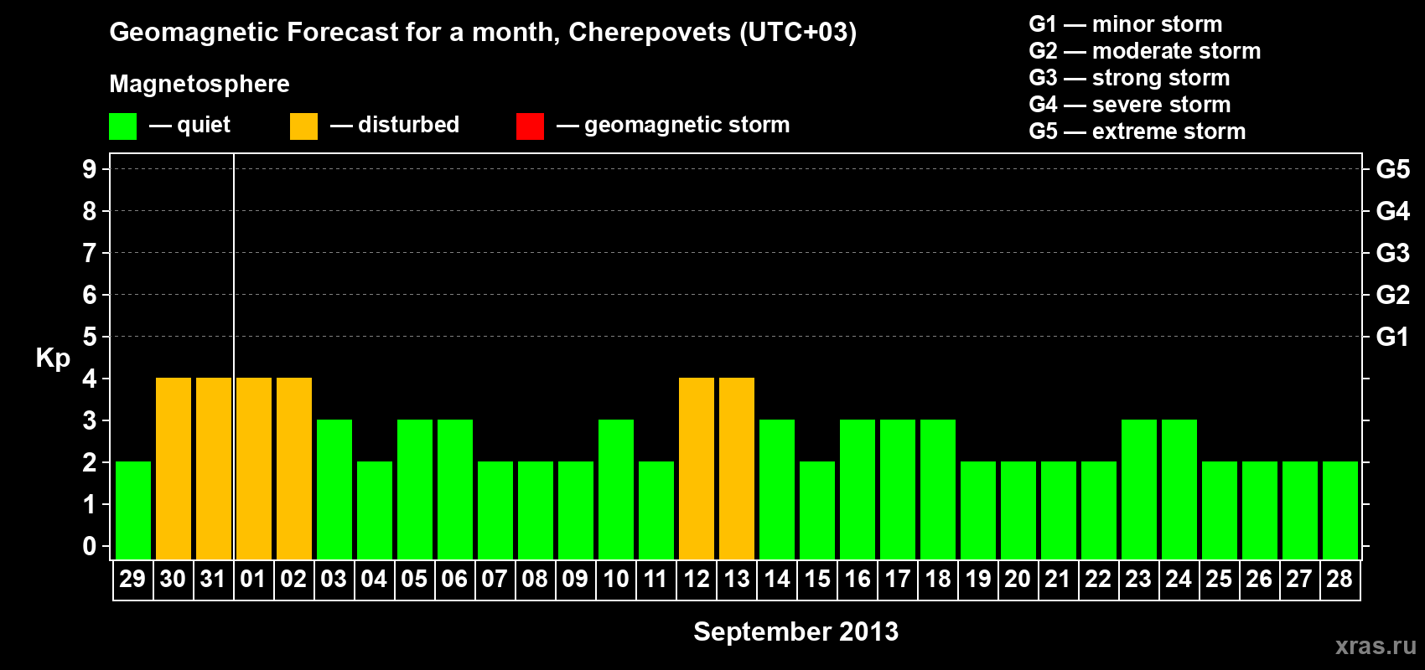The image size is (1425, 670).
Task: Select the Magnetosphere heading
Action: click(199, 84)
